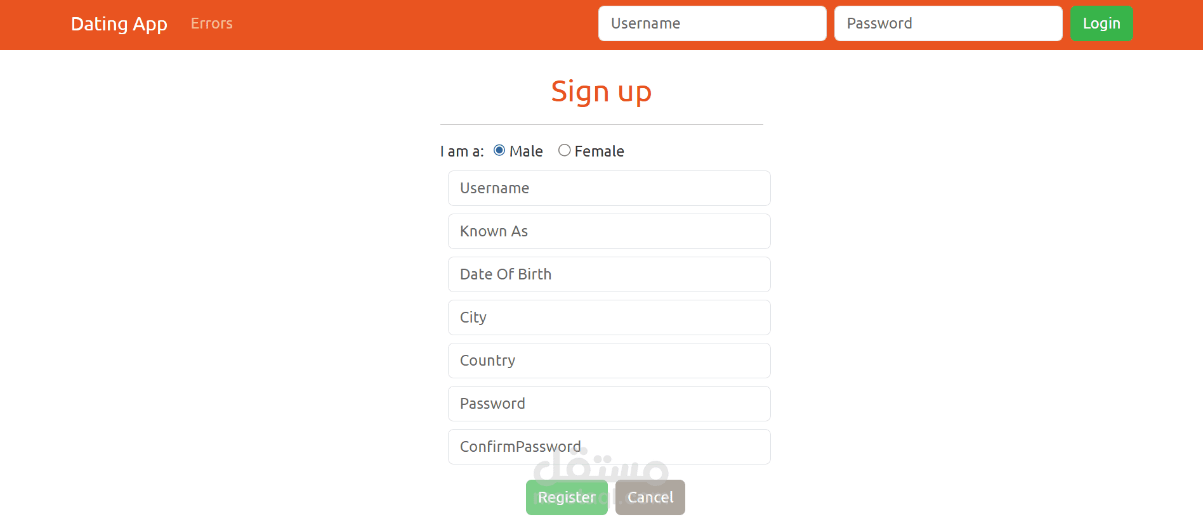
Task: Focus the navbar Password field
Action: (x=948, y=23)
